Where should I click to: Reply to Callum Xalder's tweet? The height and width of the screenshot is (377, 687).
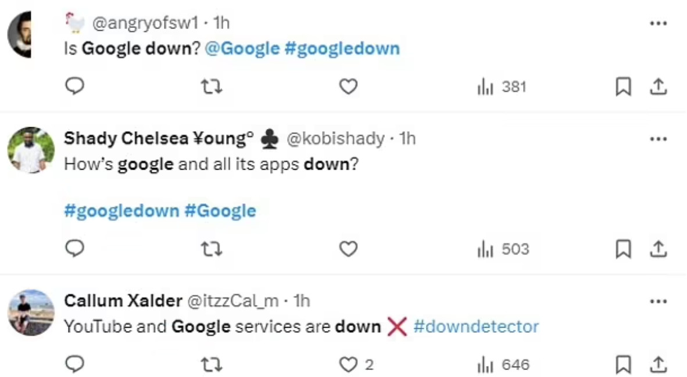(x=74, y=365)
